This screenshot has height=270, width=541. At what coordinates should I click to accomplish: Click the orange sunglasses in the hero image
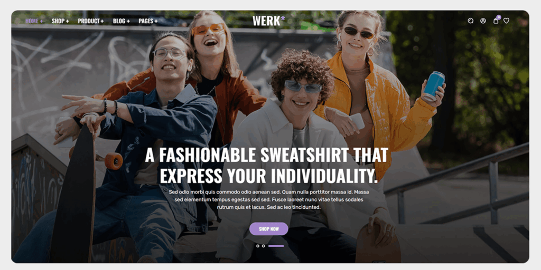click(208, 29)
